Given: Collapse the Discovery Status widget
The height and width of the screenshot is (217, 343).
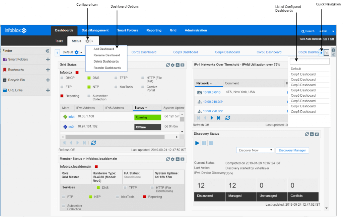Looking at the screenshot, I should tap(312, 134).
